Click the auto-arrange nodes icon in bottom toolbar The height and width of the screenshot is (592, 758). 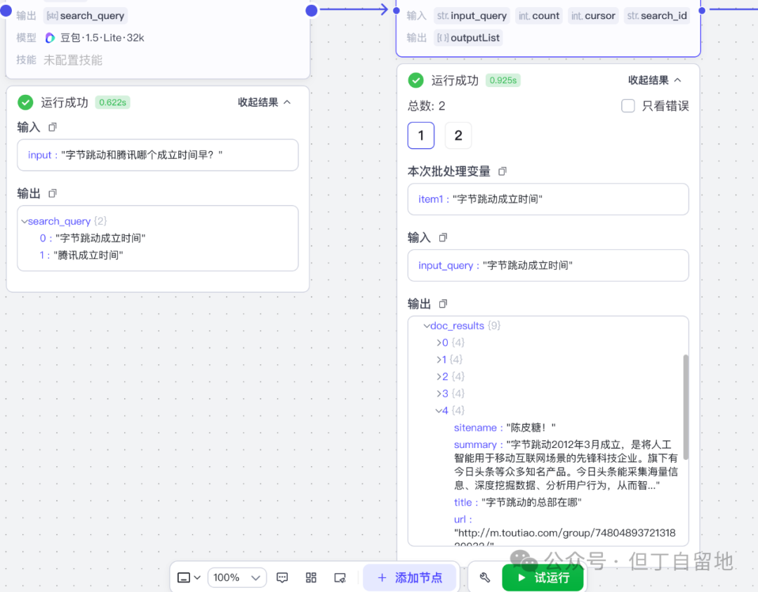tap(311, 577)
